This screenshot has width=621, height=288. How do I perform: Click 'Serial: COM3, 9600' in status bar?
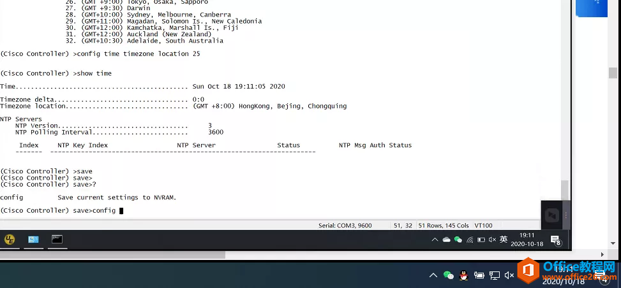click(345, 226)
